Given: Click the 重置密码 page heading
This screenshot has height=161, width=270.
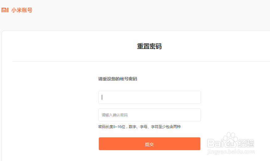Looking at the screenshot, I should tap(149, 46).
